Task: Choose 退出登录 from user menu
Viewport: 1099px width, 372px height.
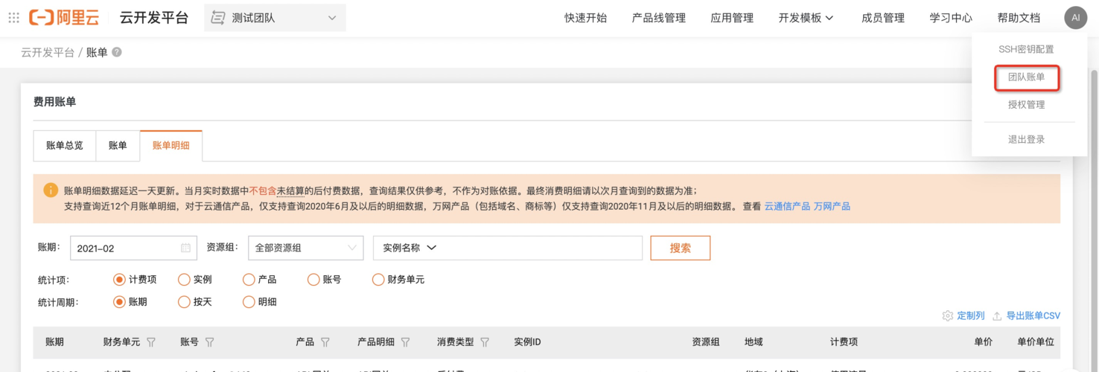Action: [x=1026, y=139]
